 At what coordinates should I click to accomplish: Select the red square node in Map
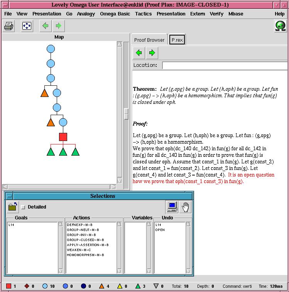click(63, 137)
